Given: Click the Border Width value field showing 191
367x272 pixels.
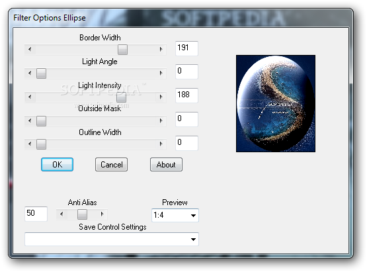Looking at the screenshot, I should click(x=186, y=48).
